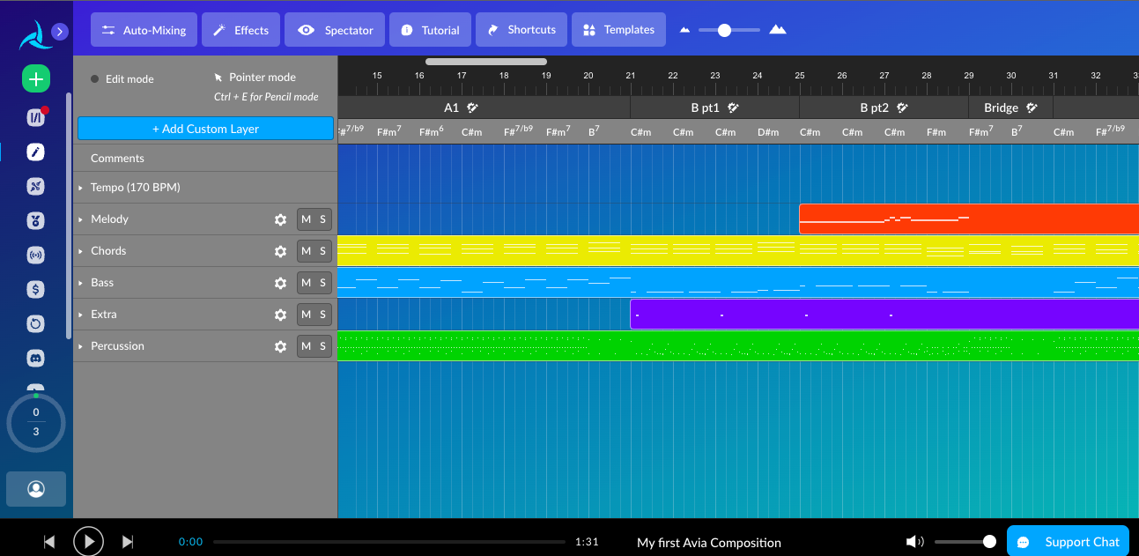Click the speaker volume icon
Image resolution: width=1139 pixels, height=556 pixels.
[x=914, y=542]
